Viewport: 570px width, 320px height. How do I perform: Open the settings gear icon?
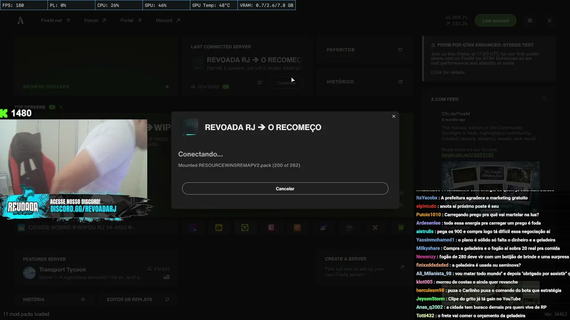[530, 20]
